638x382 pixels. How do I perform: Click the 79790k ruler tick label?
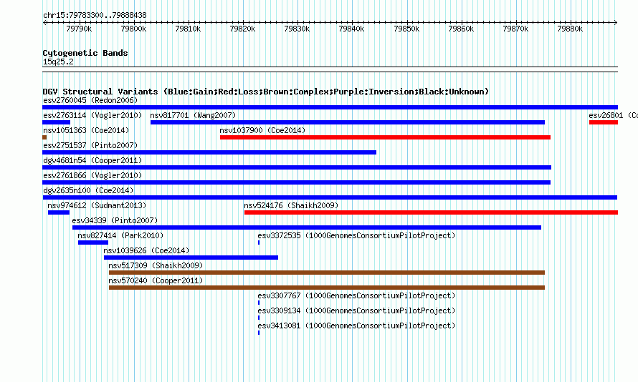pos(79,29)
